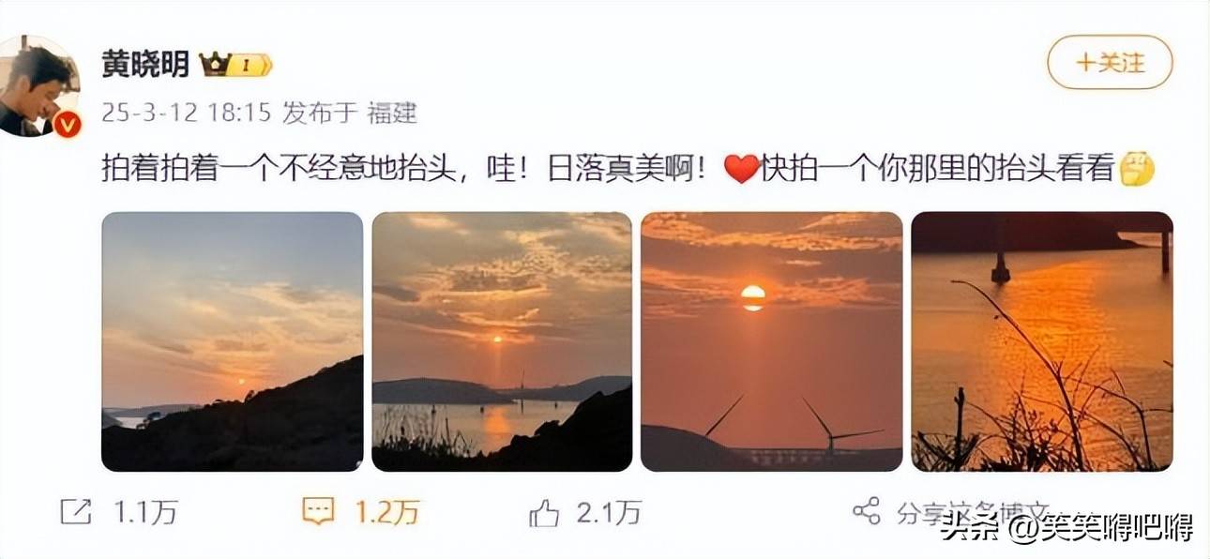Viewport: 1210px width, 559px height.
Task: Open the fourth golden water photo
Action: [1042, 341]
